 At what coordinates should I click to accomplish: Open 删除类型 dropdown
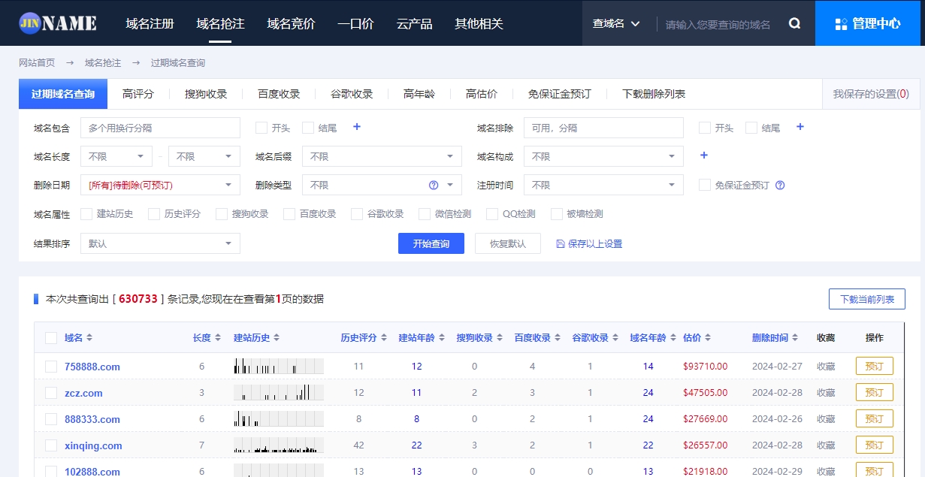tap(382, 185)
